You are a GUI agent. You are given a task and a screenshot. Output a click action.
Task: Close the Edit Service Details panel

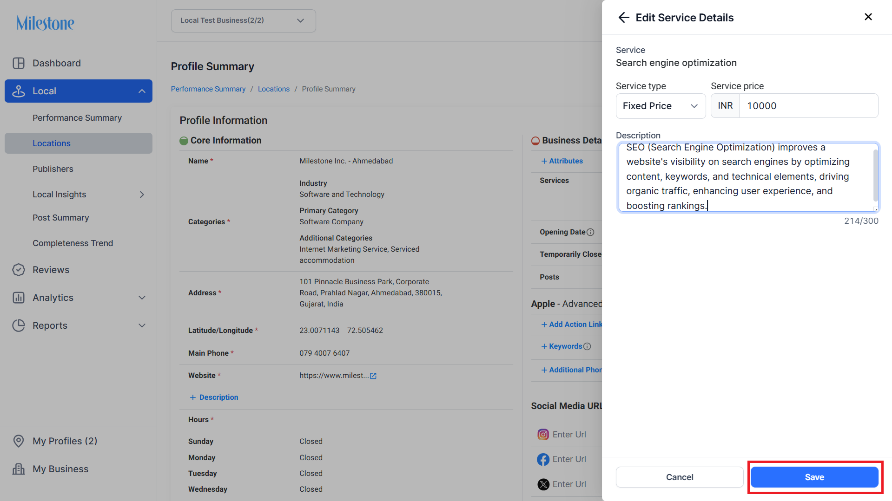pyautogui.click(x=868, y=17)
